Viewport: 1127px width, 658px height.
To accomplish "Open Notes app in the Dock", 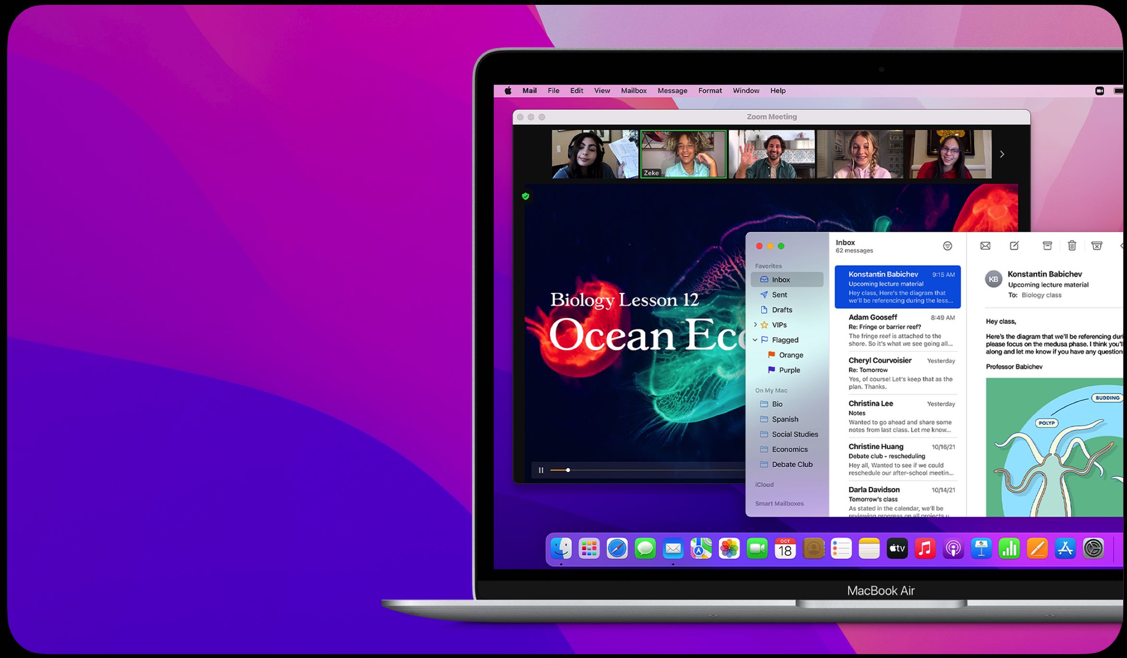I will (869, 548).
